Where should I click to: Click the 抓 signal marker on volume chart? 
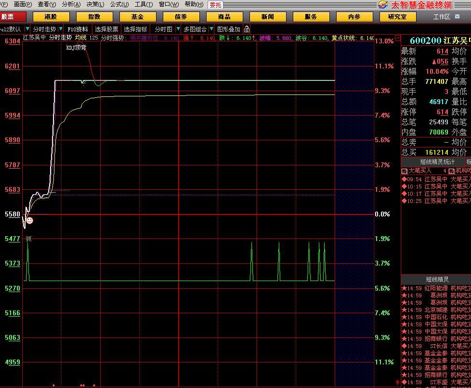point(28,239)
